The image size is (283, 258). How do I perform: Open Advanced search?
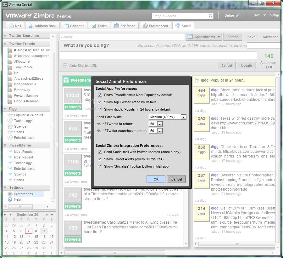pos(270,37)
